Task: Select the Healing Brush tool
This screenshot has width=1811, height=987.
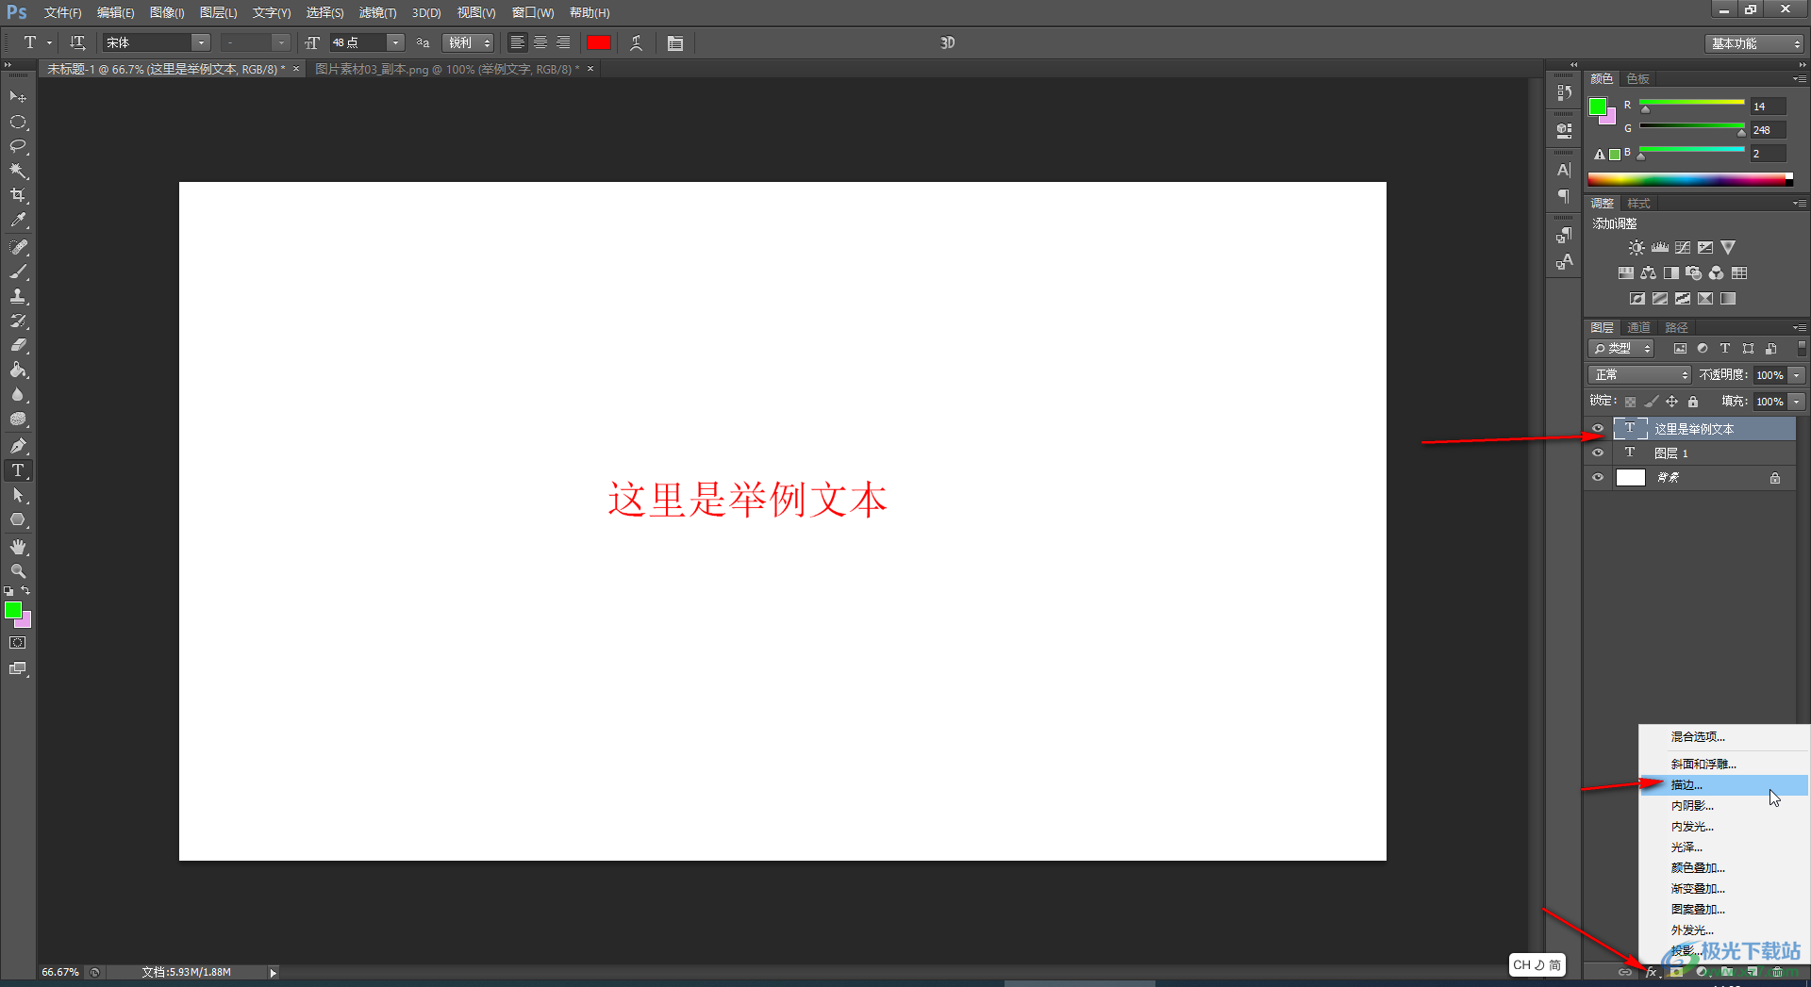Action: [18, 247]
